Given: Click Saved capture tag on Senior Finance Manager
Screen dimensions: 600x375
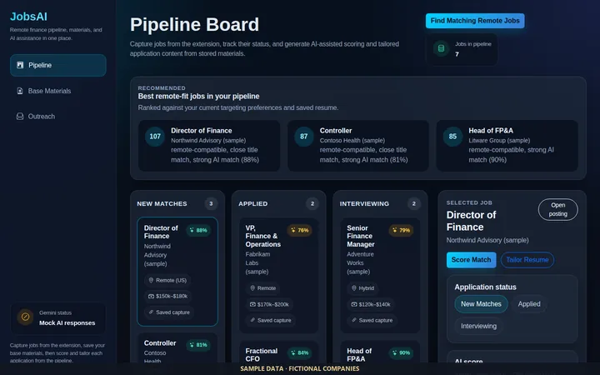Looking at the screenshot, I should [x=372, y=320].
